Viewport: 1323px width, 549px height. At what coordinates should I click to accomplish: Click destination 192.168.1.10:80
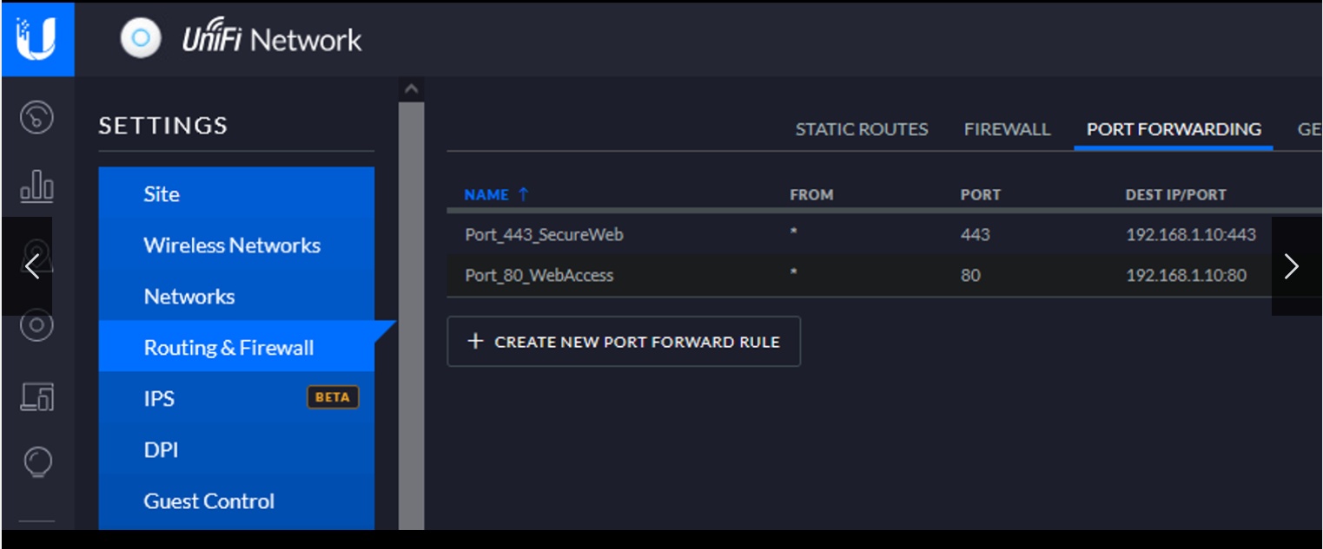(1186, 275)
